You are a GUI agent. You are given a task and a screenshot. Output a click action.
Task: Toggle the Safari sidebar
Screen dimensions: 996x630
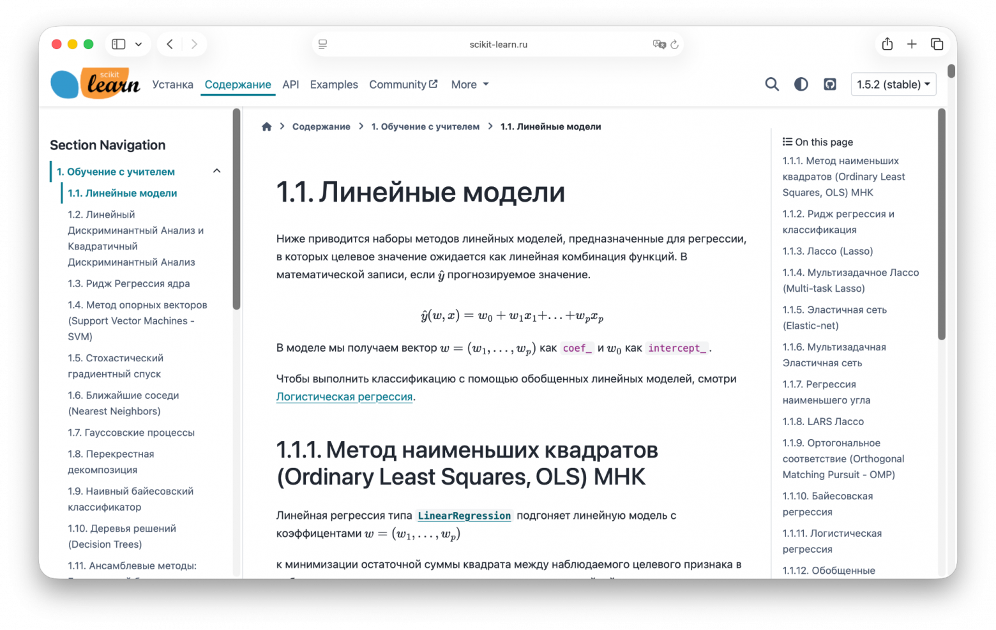[x=117, y=44]
